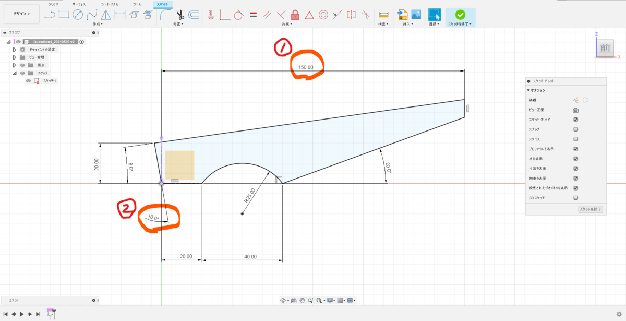Apply Parallel constraint
The width and height of the screenshot is (626, 321).
tap(267, 15)
